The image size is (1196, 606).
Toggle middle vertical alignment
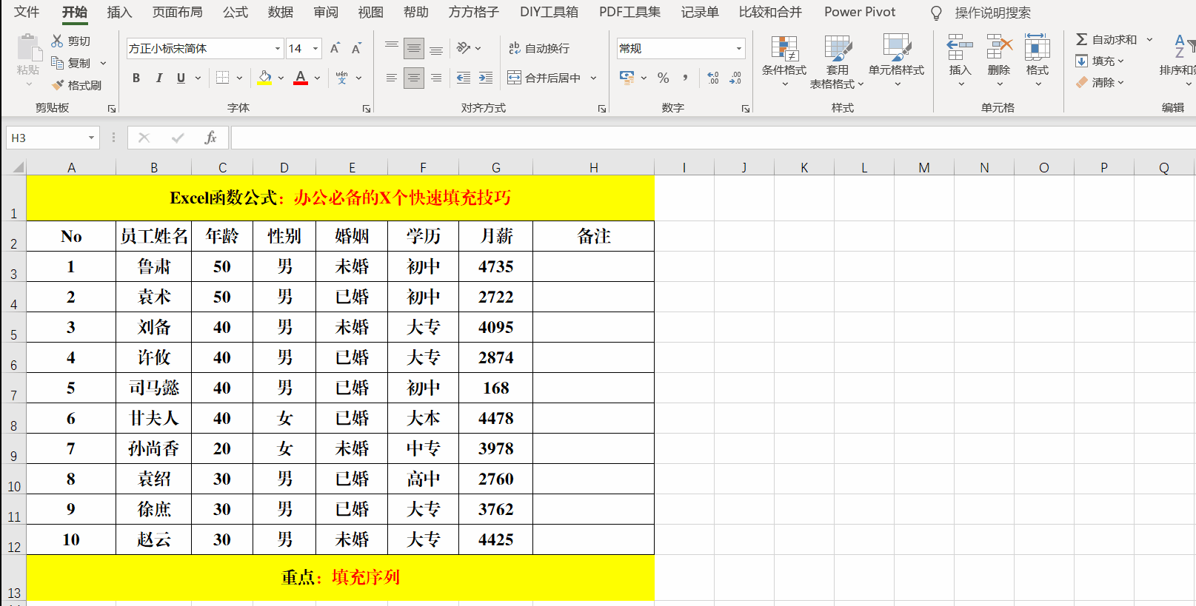[x=414, y=48]
